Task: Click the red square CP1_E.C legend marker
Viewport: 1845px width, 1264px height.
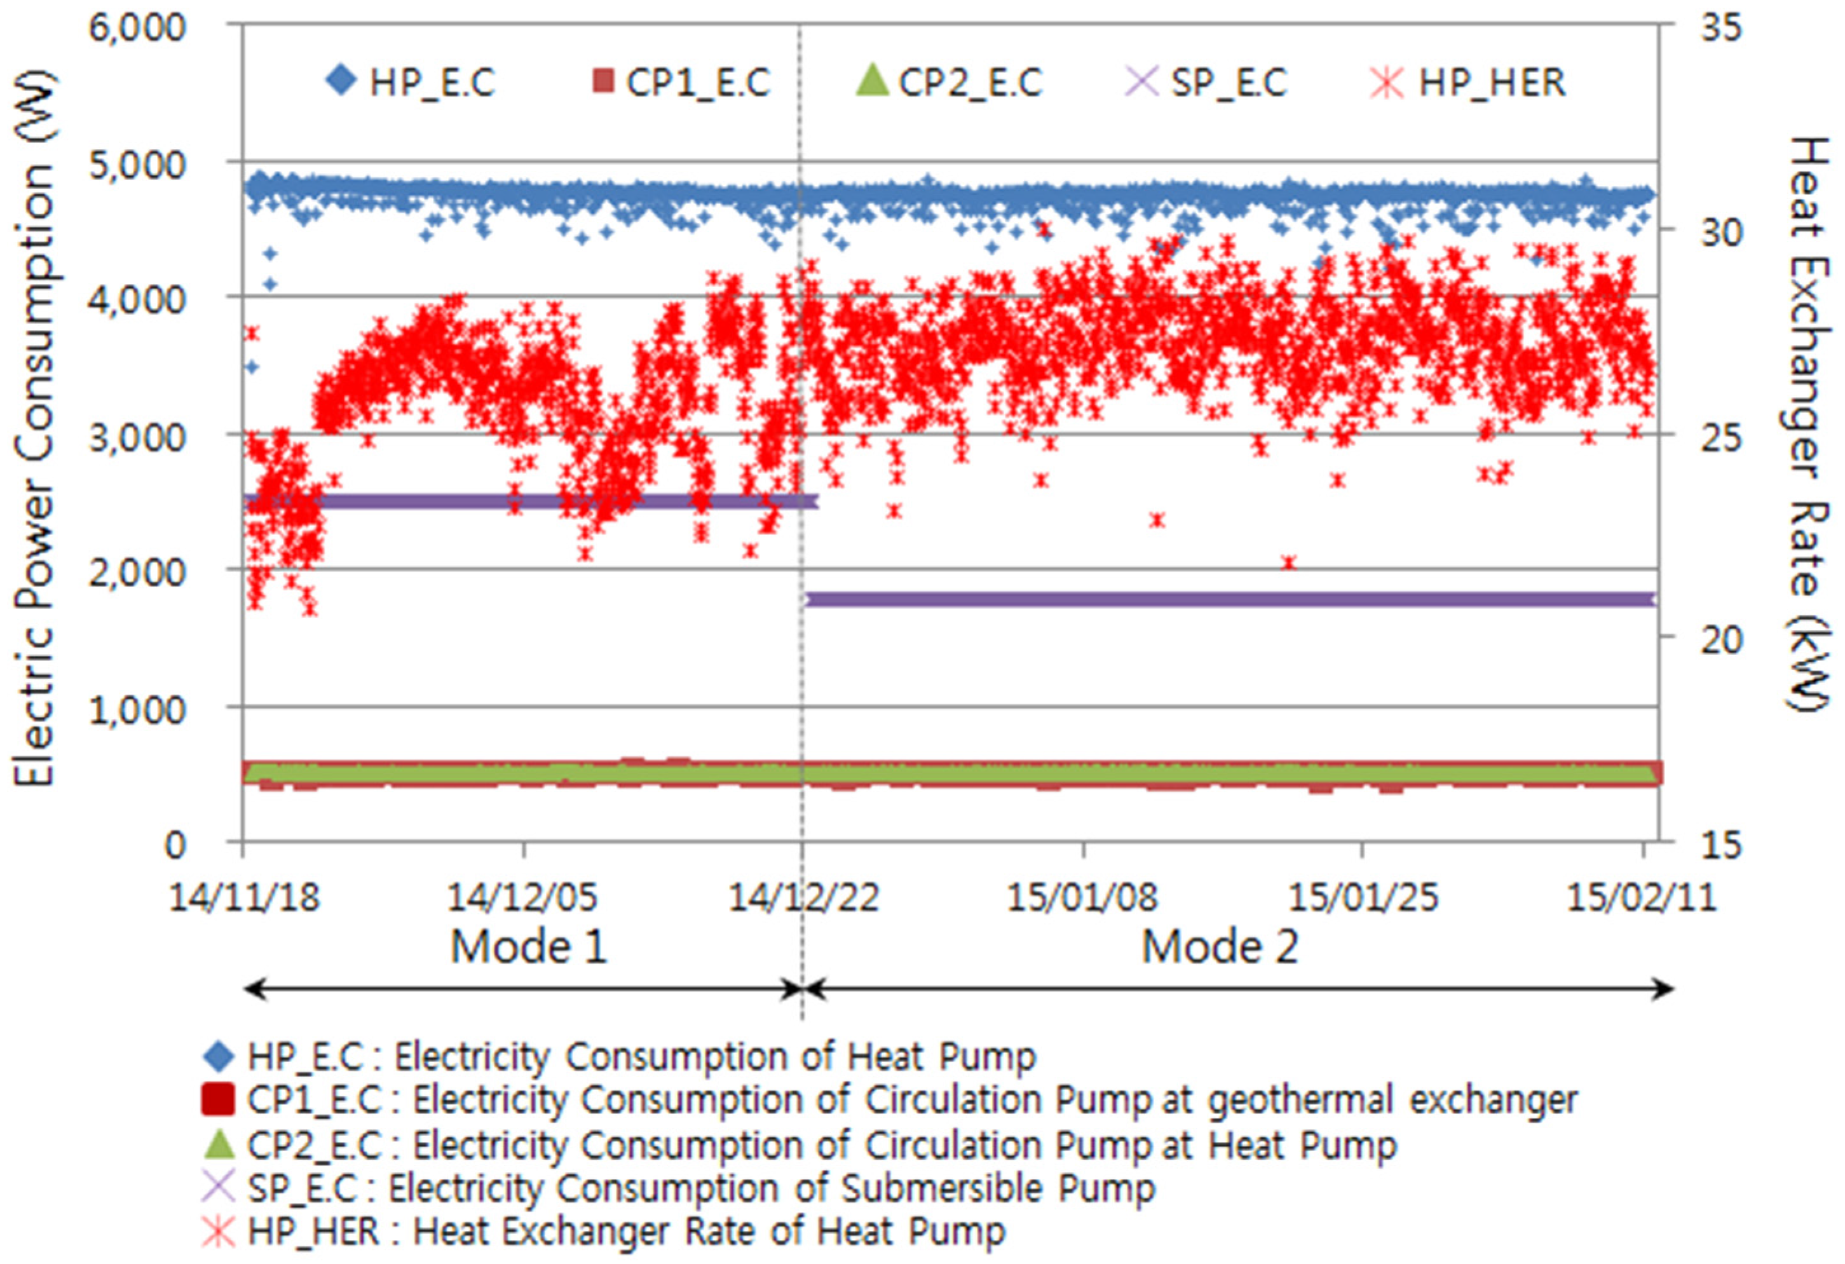Action: pyautogui.click(x=604, y=81)
